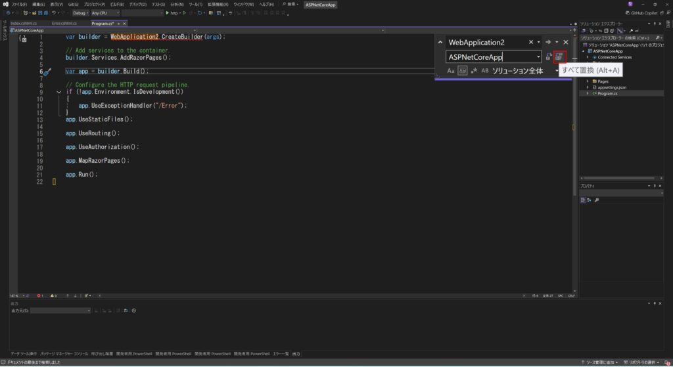The image size is (673, 367).
Task: Click the warnings count indicator in editor bar
Action: pos(54,295)
